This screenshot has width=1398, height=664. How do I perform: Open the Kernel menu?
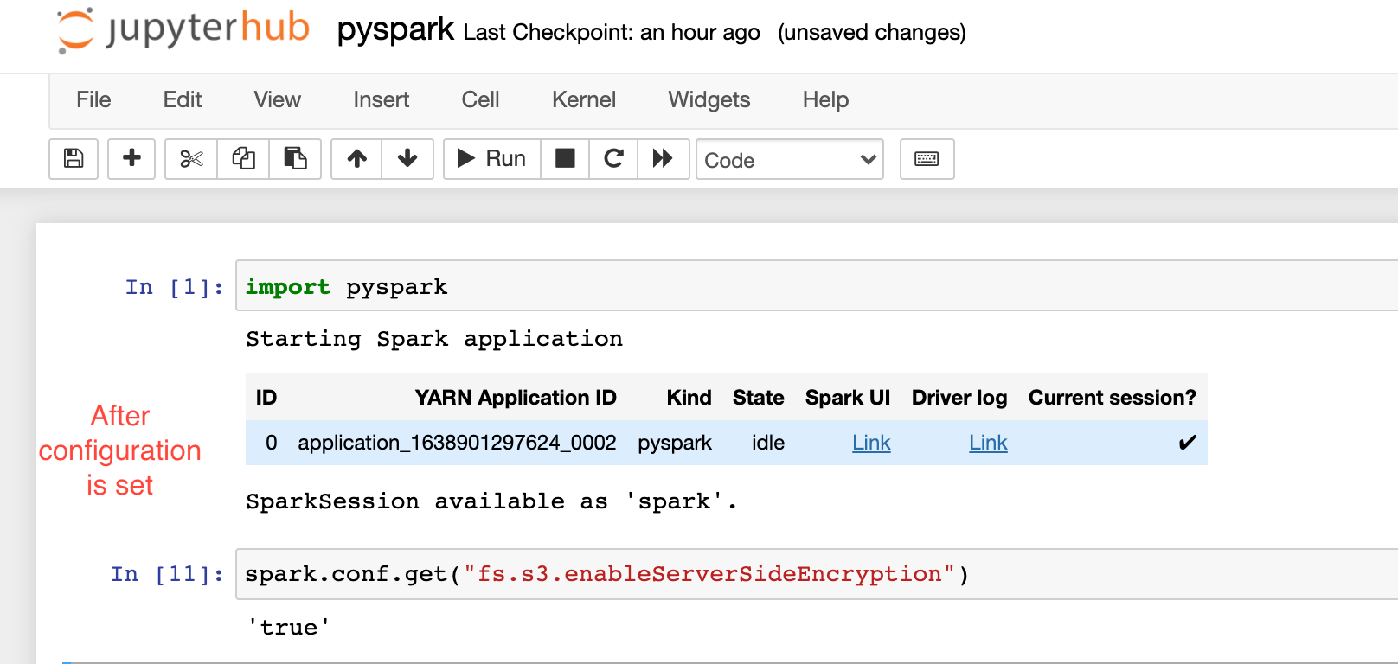(584, 100)
